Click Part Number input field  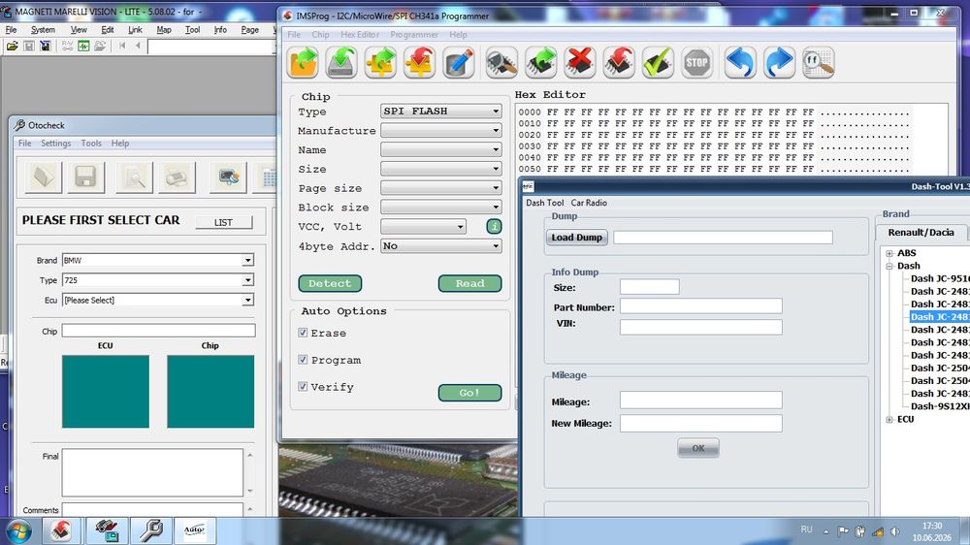tap(701, 306)
